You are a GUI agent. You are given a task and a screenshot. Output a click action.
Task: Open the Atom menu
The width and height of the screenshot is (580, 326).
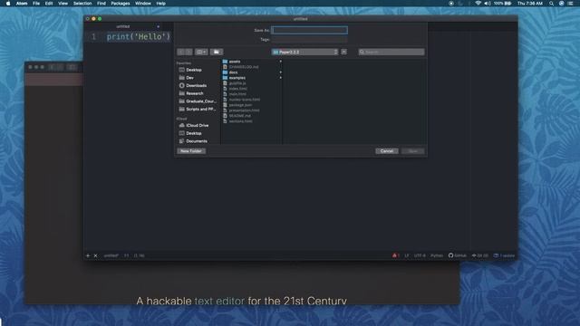22,4
